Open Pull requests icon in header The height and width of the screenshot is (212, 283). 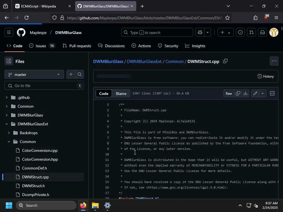tap(251, 33)
